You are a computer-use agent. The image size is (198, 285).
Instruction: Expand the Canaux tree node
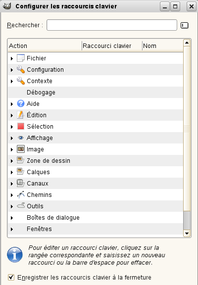[12, 184]
